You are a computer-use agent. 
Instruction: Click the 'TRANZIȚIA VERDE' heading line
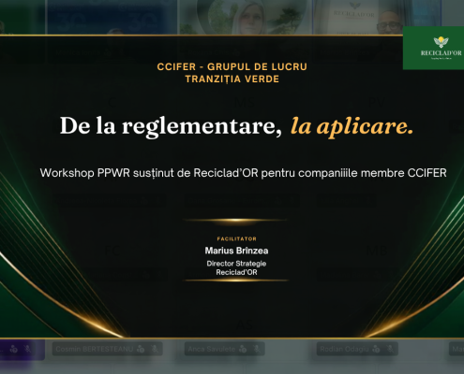(x=232, y=79)
